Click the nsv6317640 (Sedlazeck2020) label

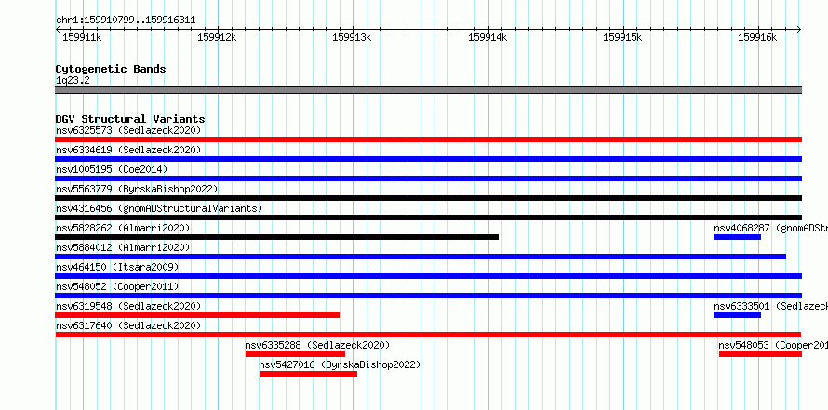128,325
